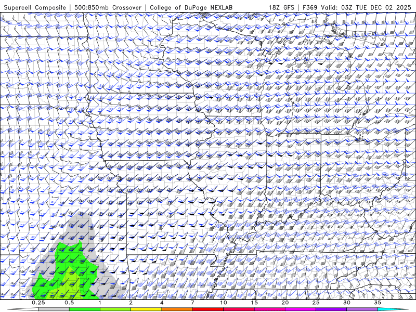Select the legend segment between 10 and 15

(x=239, y=309)
